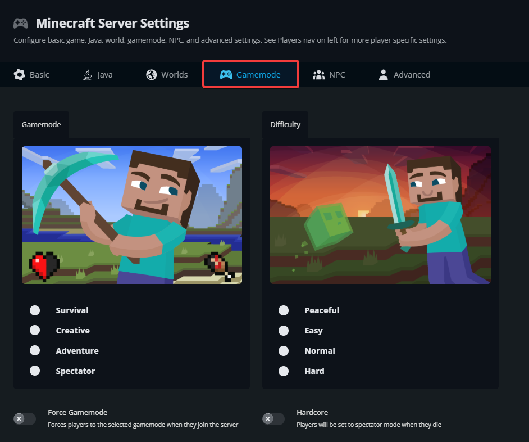
Task: Click the Difficulty panel header label
Action: point(285,124)
